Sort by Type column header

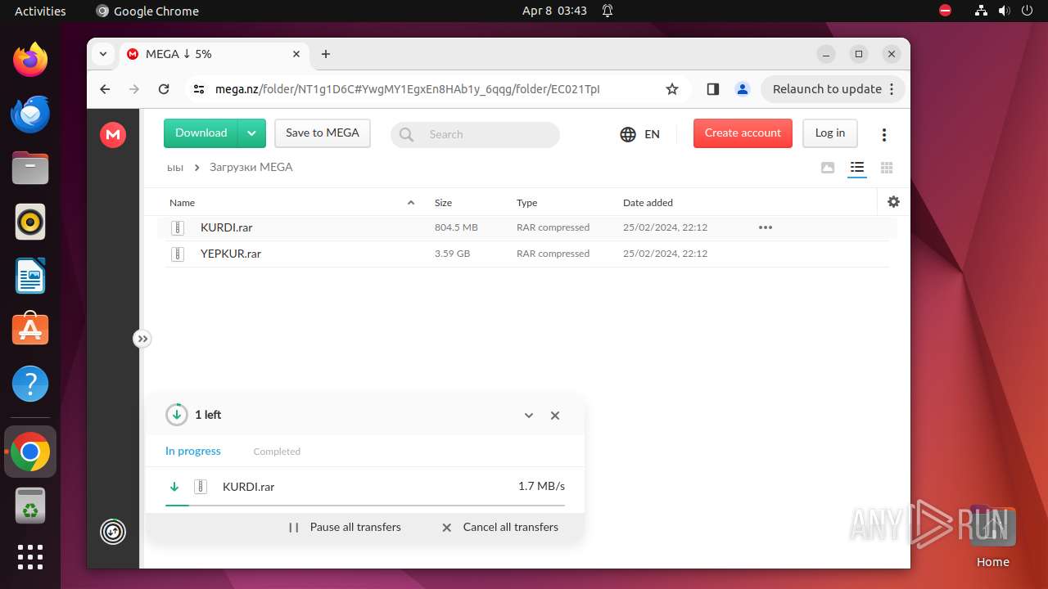point(526,203)
